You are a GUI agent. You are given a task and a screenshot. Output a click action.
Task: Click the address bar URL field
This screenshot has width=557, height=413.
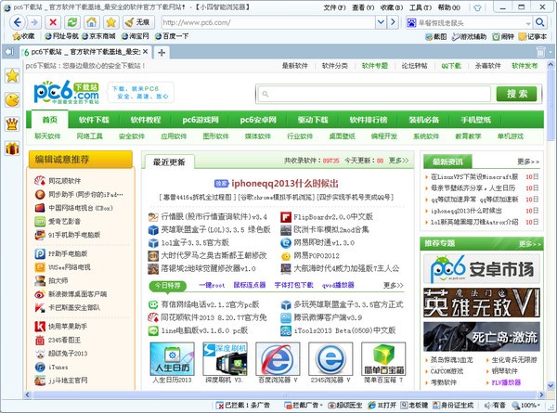pos(268,22)
